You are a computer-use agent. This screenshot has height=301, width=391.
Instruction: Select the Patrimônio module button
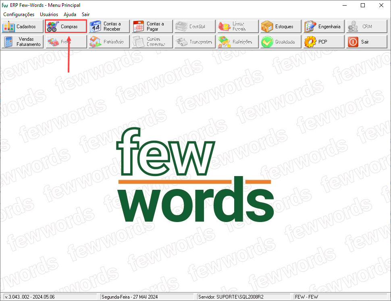pyautogui.click(x=109, y=42)
